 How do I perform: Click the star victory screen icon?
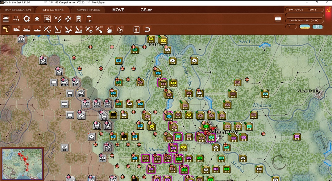[37, 19]
